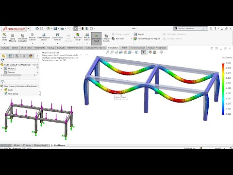The height and width of the screenshot is (175, 233).
Task: Select ConfigurationManager tab icon
Action: click(x=17, y=56)
